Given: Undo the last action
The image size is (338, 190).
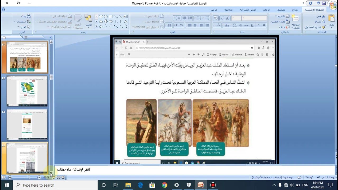Looking at the screenshot, I should (x=318, y=3).
